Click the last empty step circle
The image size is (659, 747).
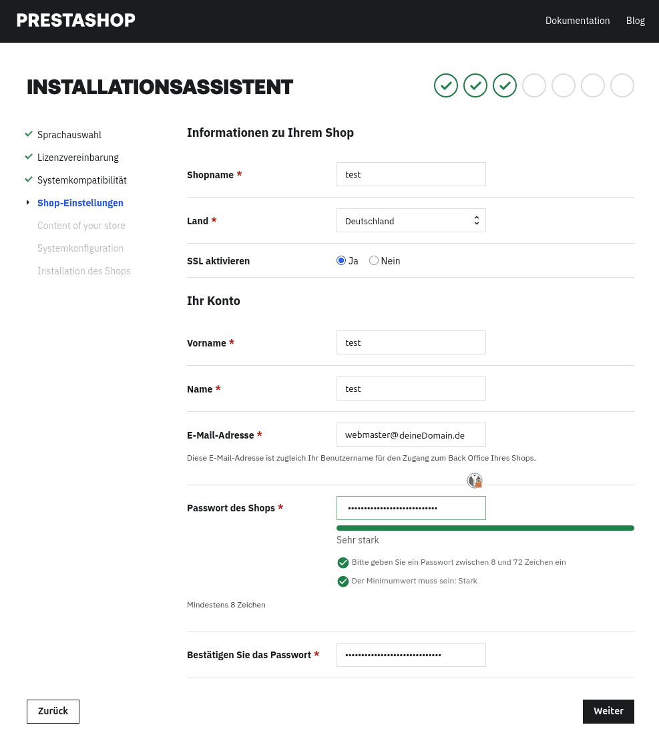(622, 85)
